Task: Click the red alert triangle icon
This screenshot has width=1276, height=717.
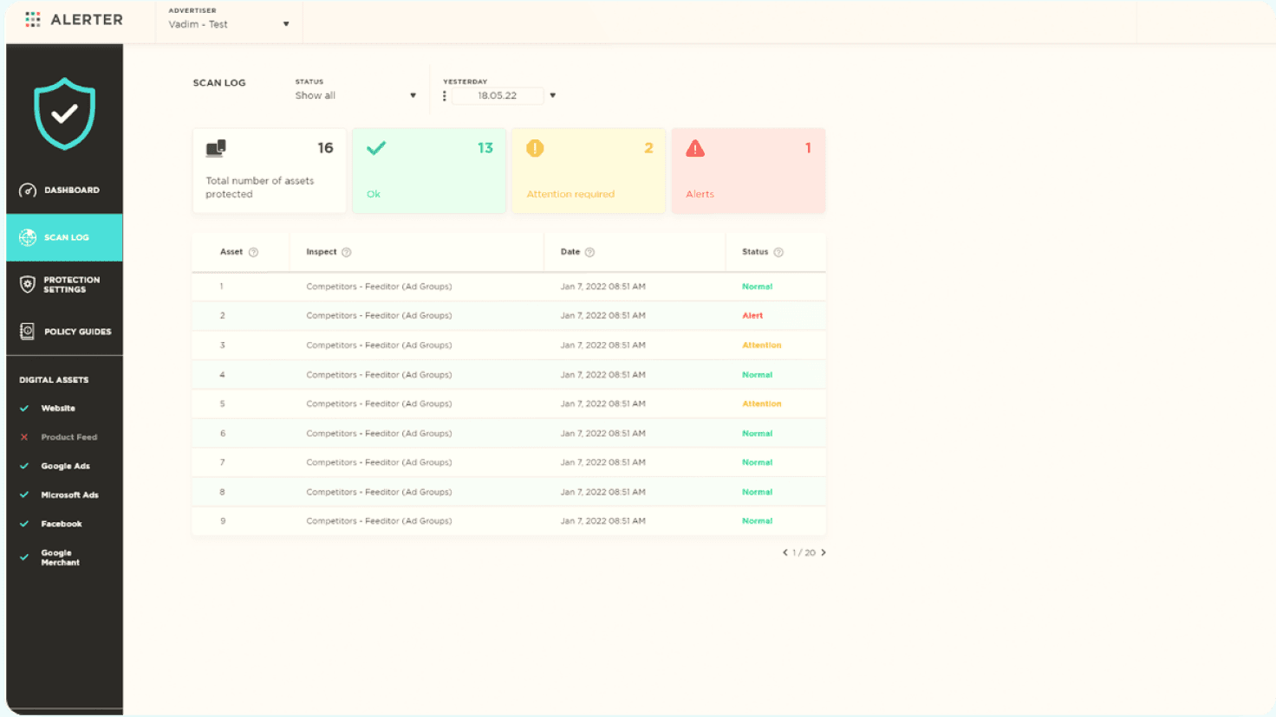Action: pyautogui.click(x=695, y=148)
